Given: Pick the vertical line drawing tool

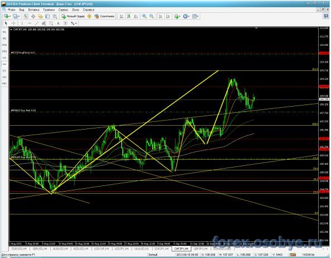Looking at the screenshot, I should pyautogui.click(x=22, y=23).
